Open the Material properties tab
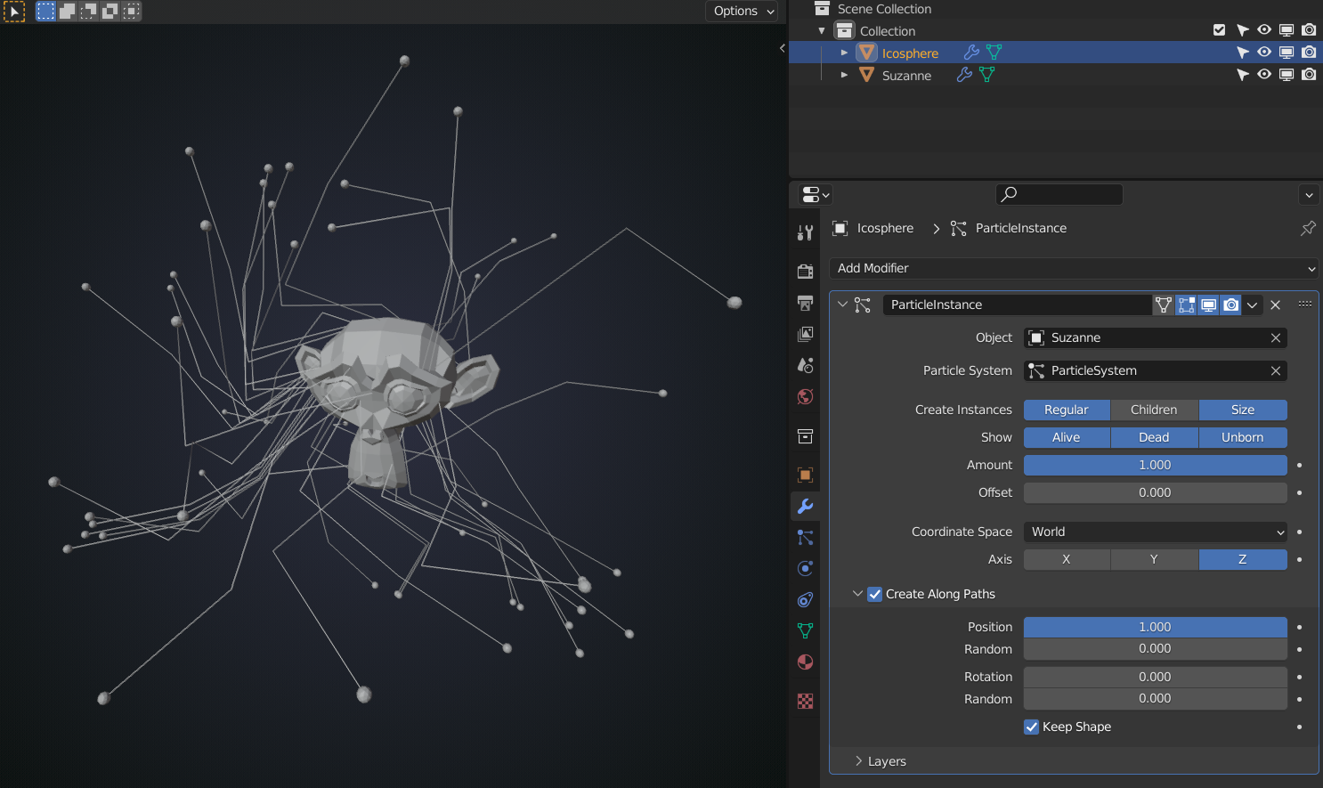1323x788 pixels. click(x=805, y=662)
